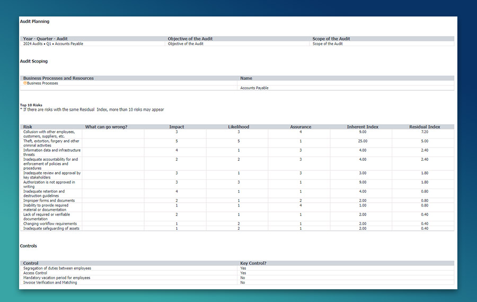The height and width of the screenshot is (302, 477).
Task: Click Impact value 4 in Information data threats row
Action: coord(176,150)
